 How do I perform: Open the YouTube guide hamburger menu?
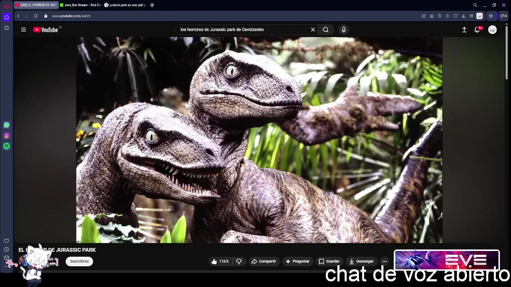click(24, 29)
